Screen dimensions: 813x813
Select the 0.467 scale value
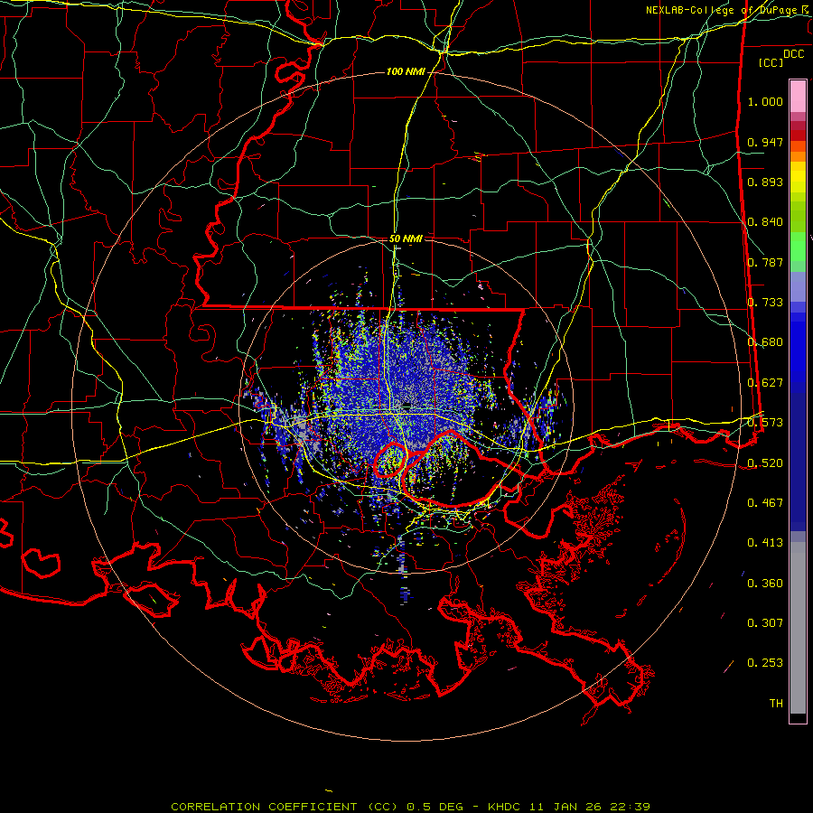(765, 503)
